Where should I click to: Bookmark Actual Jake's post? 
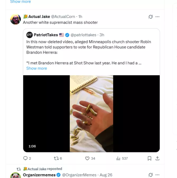click(x=149, y=158)
